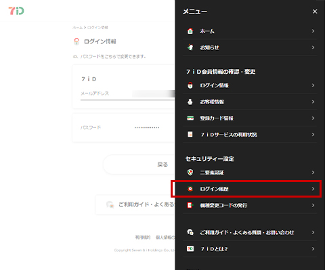Open the 二要素認証 menu entry

click(250, 173)
